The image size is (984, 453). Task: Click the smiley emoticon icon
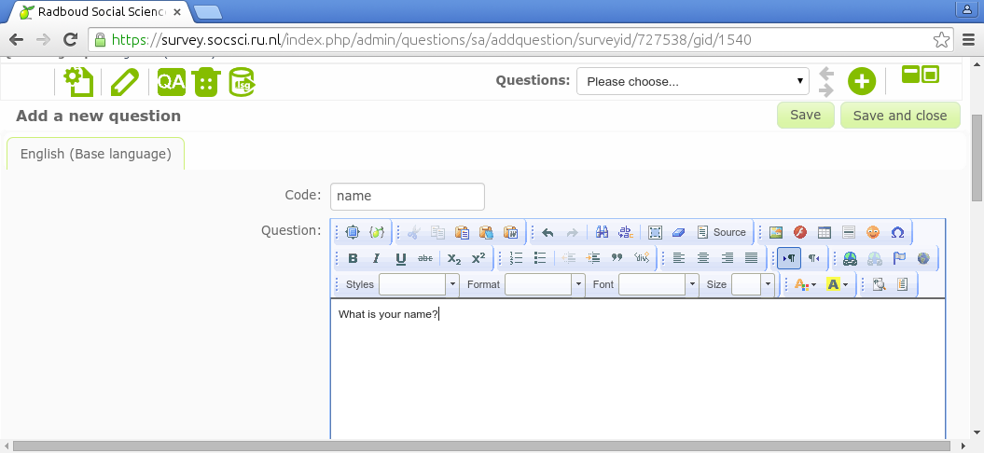point(873,232)
